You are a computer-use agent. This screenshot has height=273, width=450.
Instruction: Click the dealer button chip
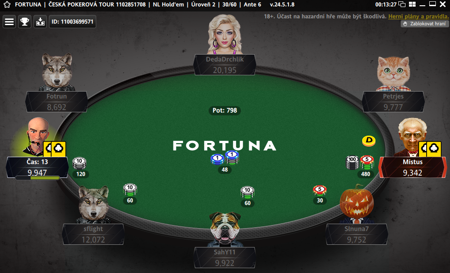point(369,140)
